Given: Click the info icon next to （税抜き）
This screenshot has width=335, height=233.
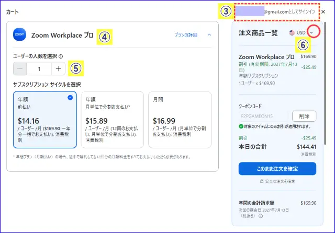Looking at the screenshot, I should tap(261, 216).
